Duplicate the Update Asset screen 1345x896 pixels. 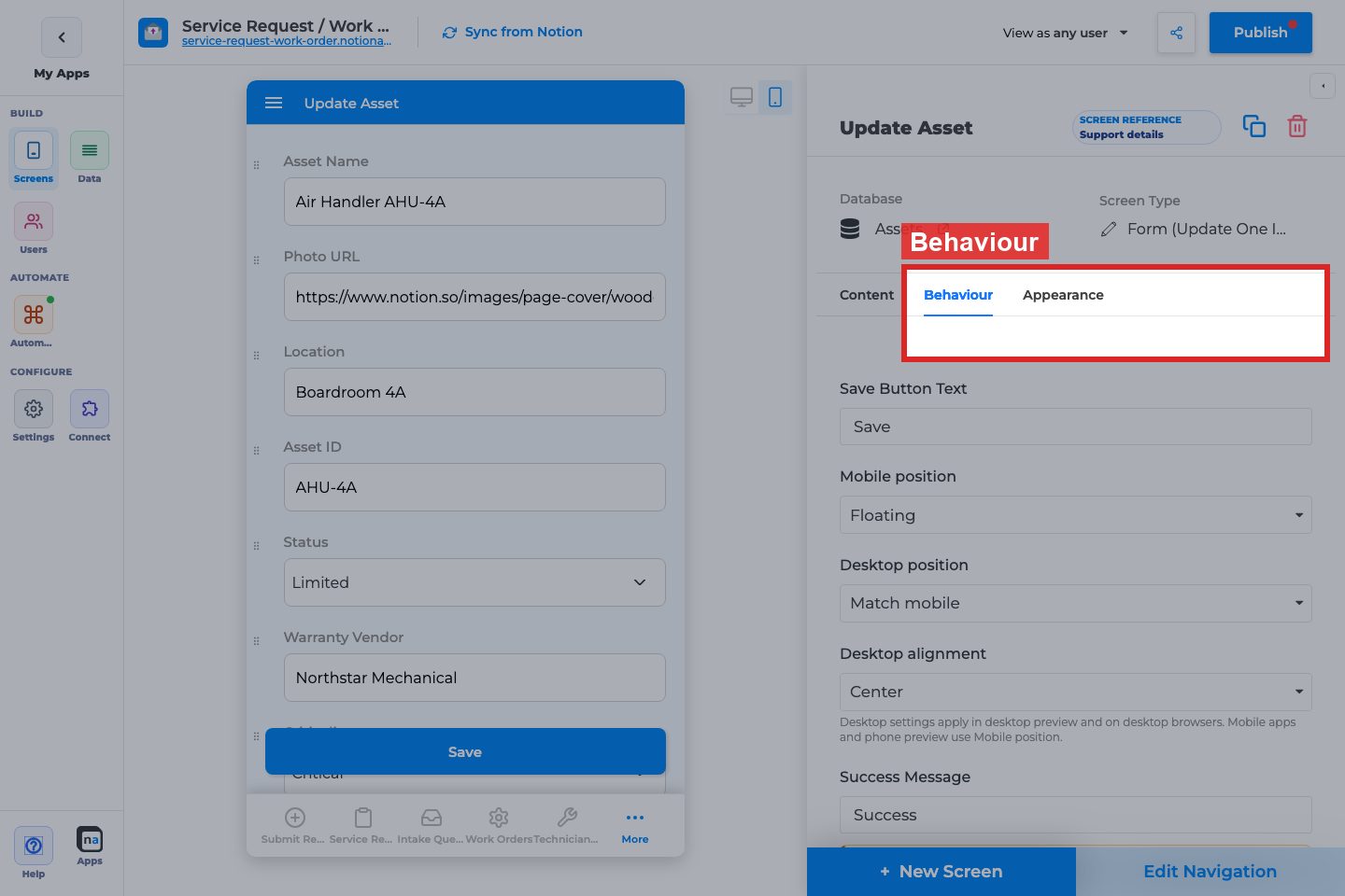pos(1254,126)
